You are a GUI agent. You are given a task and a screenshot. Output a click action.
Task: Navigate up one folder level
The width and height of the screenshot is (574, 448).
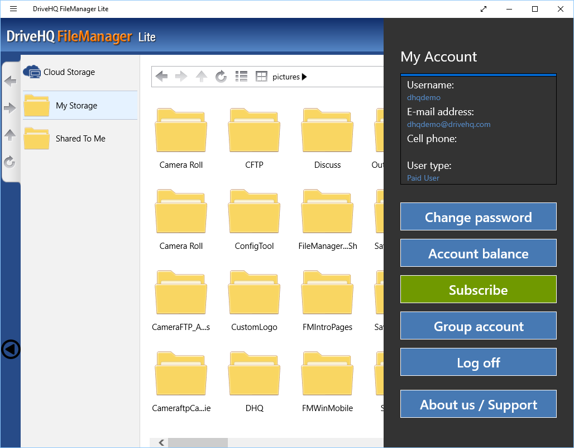(201, 76)
